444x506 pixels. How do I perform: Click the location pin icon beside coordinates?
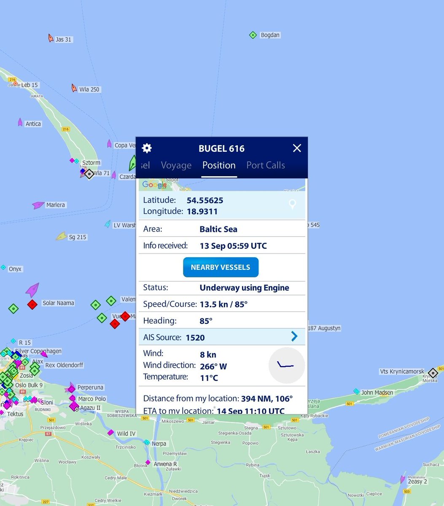[292, 205]
